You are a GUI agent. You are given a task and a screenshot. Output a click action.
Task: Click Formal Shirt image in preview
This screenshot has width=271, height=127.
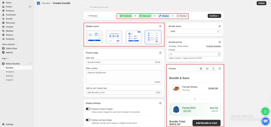click(x=176, y=109)
